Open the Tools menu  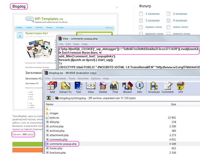[x=72, y=78]
